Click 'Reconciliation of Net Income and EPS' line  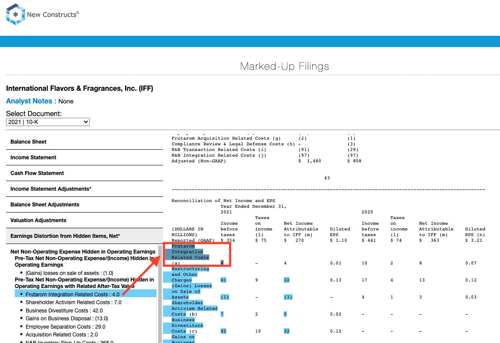[x=223, y=201]
